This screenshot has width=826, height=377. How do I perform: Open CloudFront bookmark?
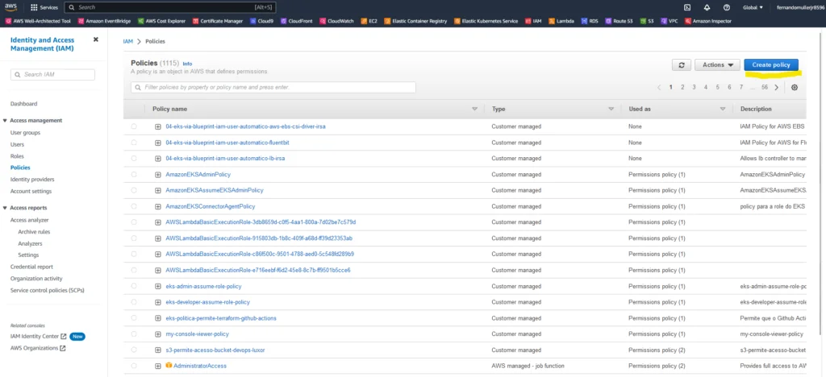297,21
